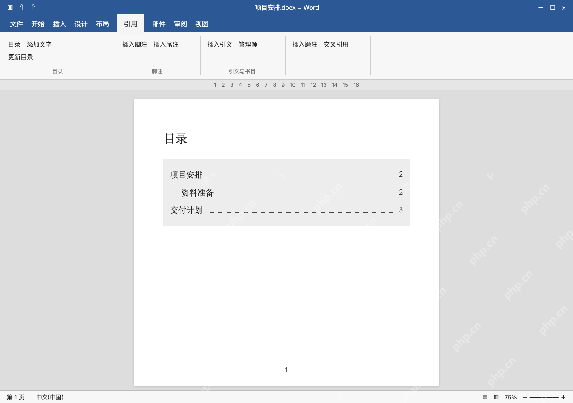Click the leftmost view-mode icon in status bar

(485, 397)
